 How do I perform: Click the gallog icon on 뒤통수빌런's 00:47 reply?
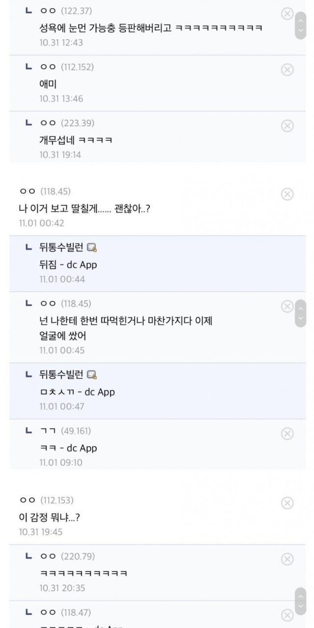pyautogui.click(x=92, y=375)
